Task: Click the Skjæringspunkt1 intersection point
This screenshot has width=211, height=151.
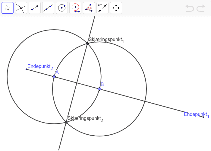Action: click(87, 43)
